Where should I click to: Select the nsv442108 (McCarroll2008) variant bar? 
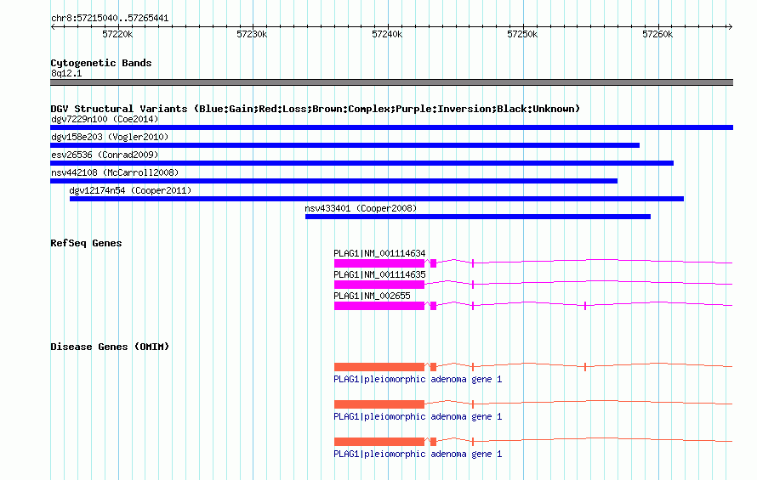[x=333, y=181]
